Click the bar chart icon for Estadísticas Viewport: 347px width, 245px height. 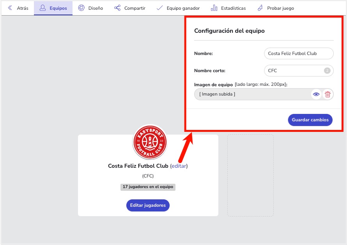tap(214, 8)
